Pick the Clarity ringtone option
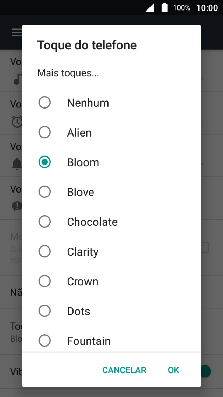Viewport: 223px width, 397px height. coord(111,251)
